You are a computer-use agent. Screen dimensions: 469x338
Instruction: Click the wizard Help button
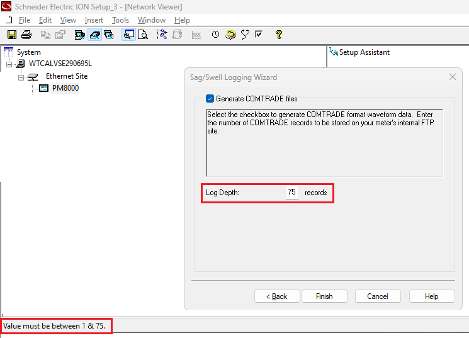[432, 296]
